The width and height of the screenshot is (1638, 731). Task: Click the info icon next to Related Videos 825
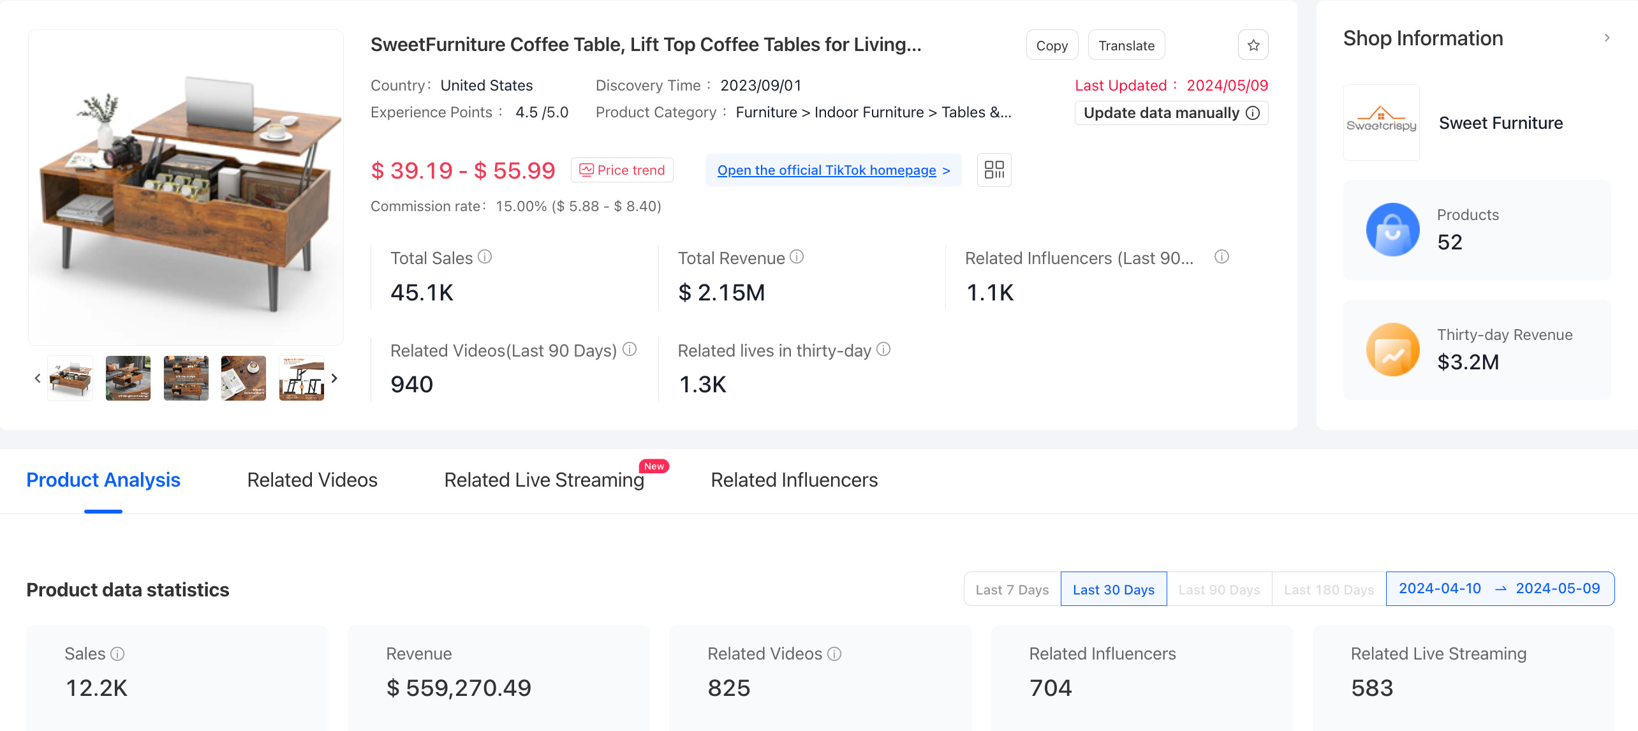point(834,654)
